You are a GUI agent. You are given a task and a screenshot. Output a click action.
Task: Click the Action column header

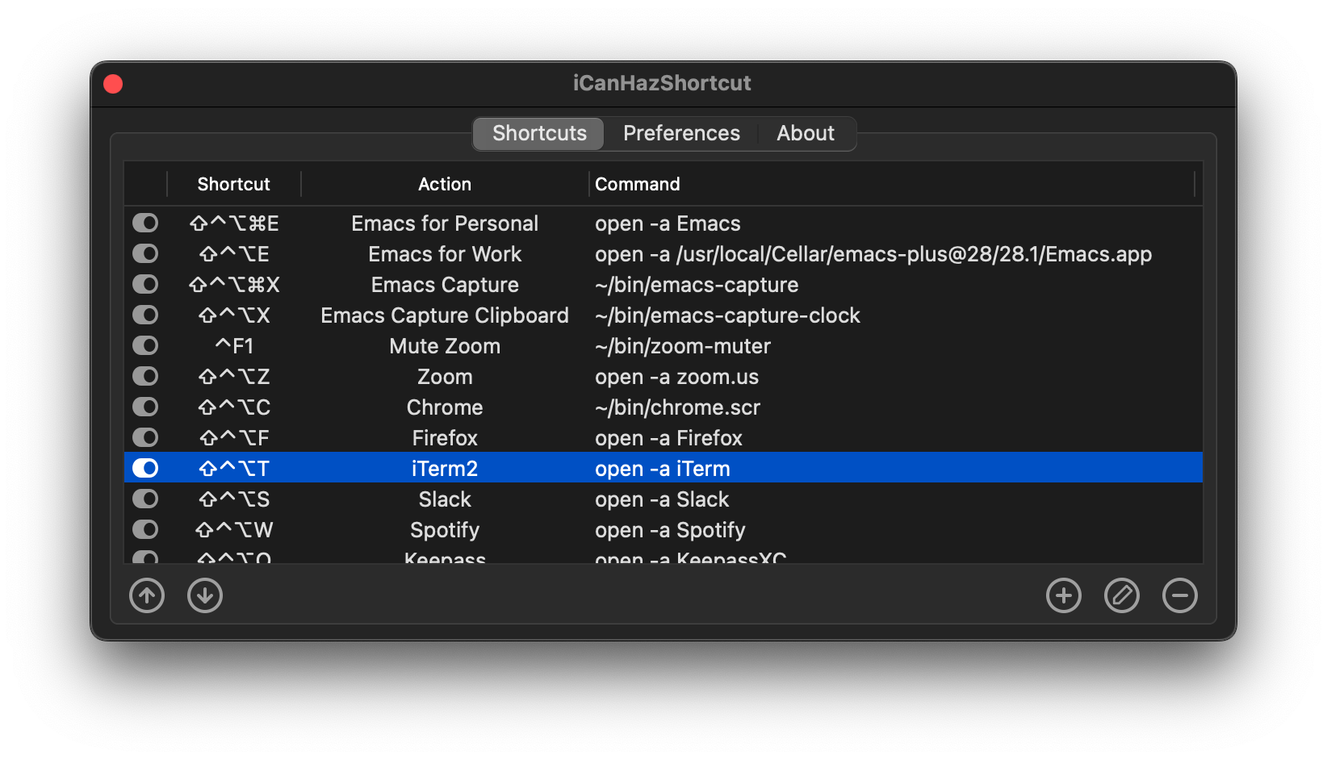[x=444, y=184]
